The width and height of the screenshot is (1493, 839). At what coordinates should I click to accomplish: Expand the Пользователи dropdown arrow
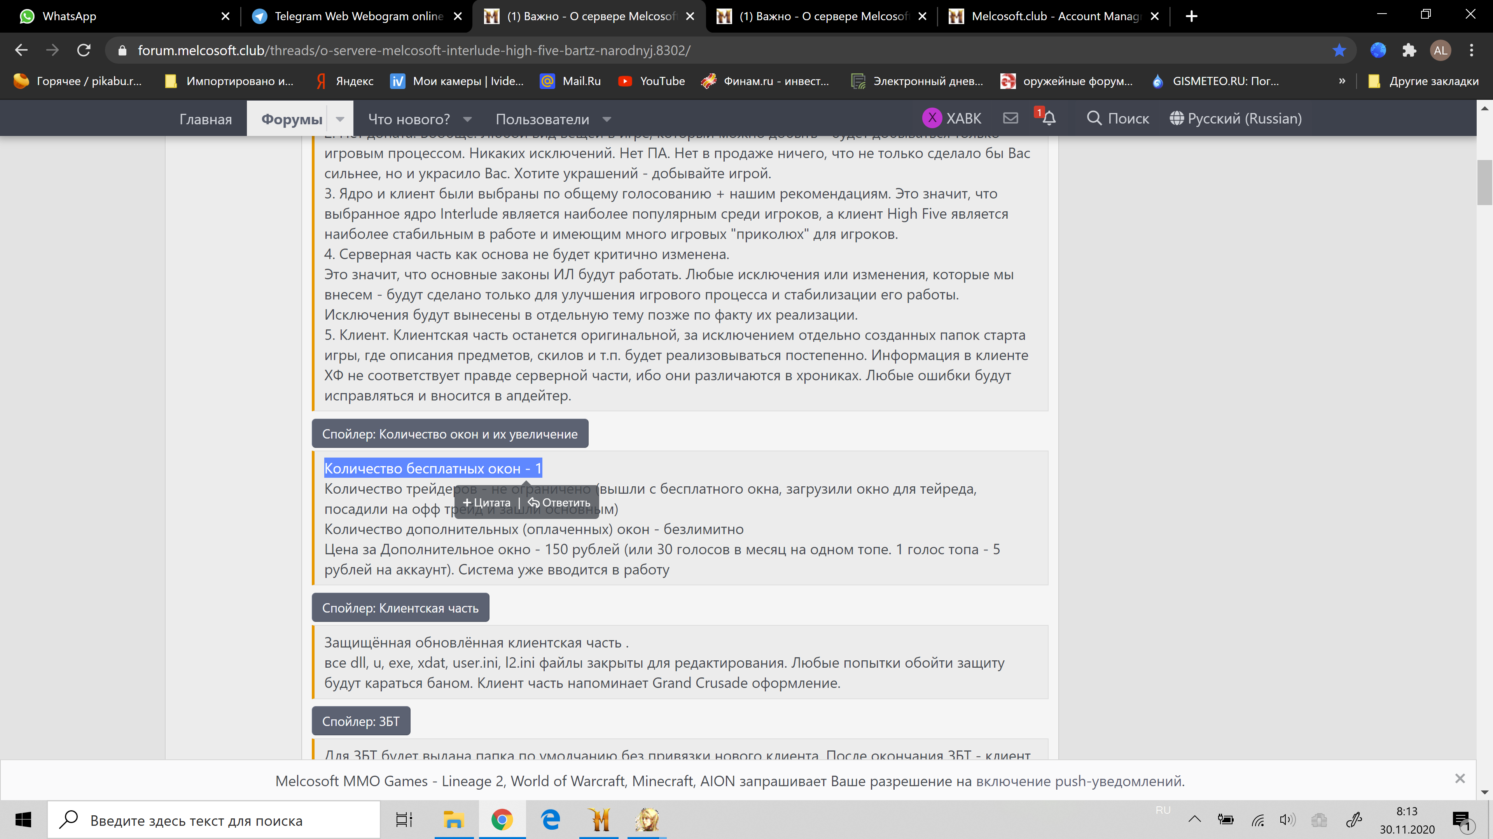[x=607, y=119]
